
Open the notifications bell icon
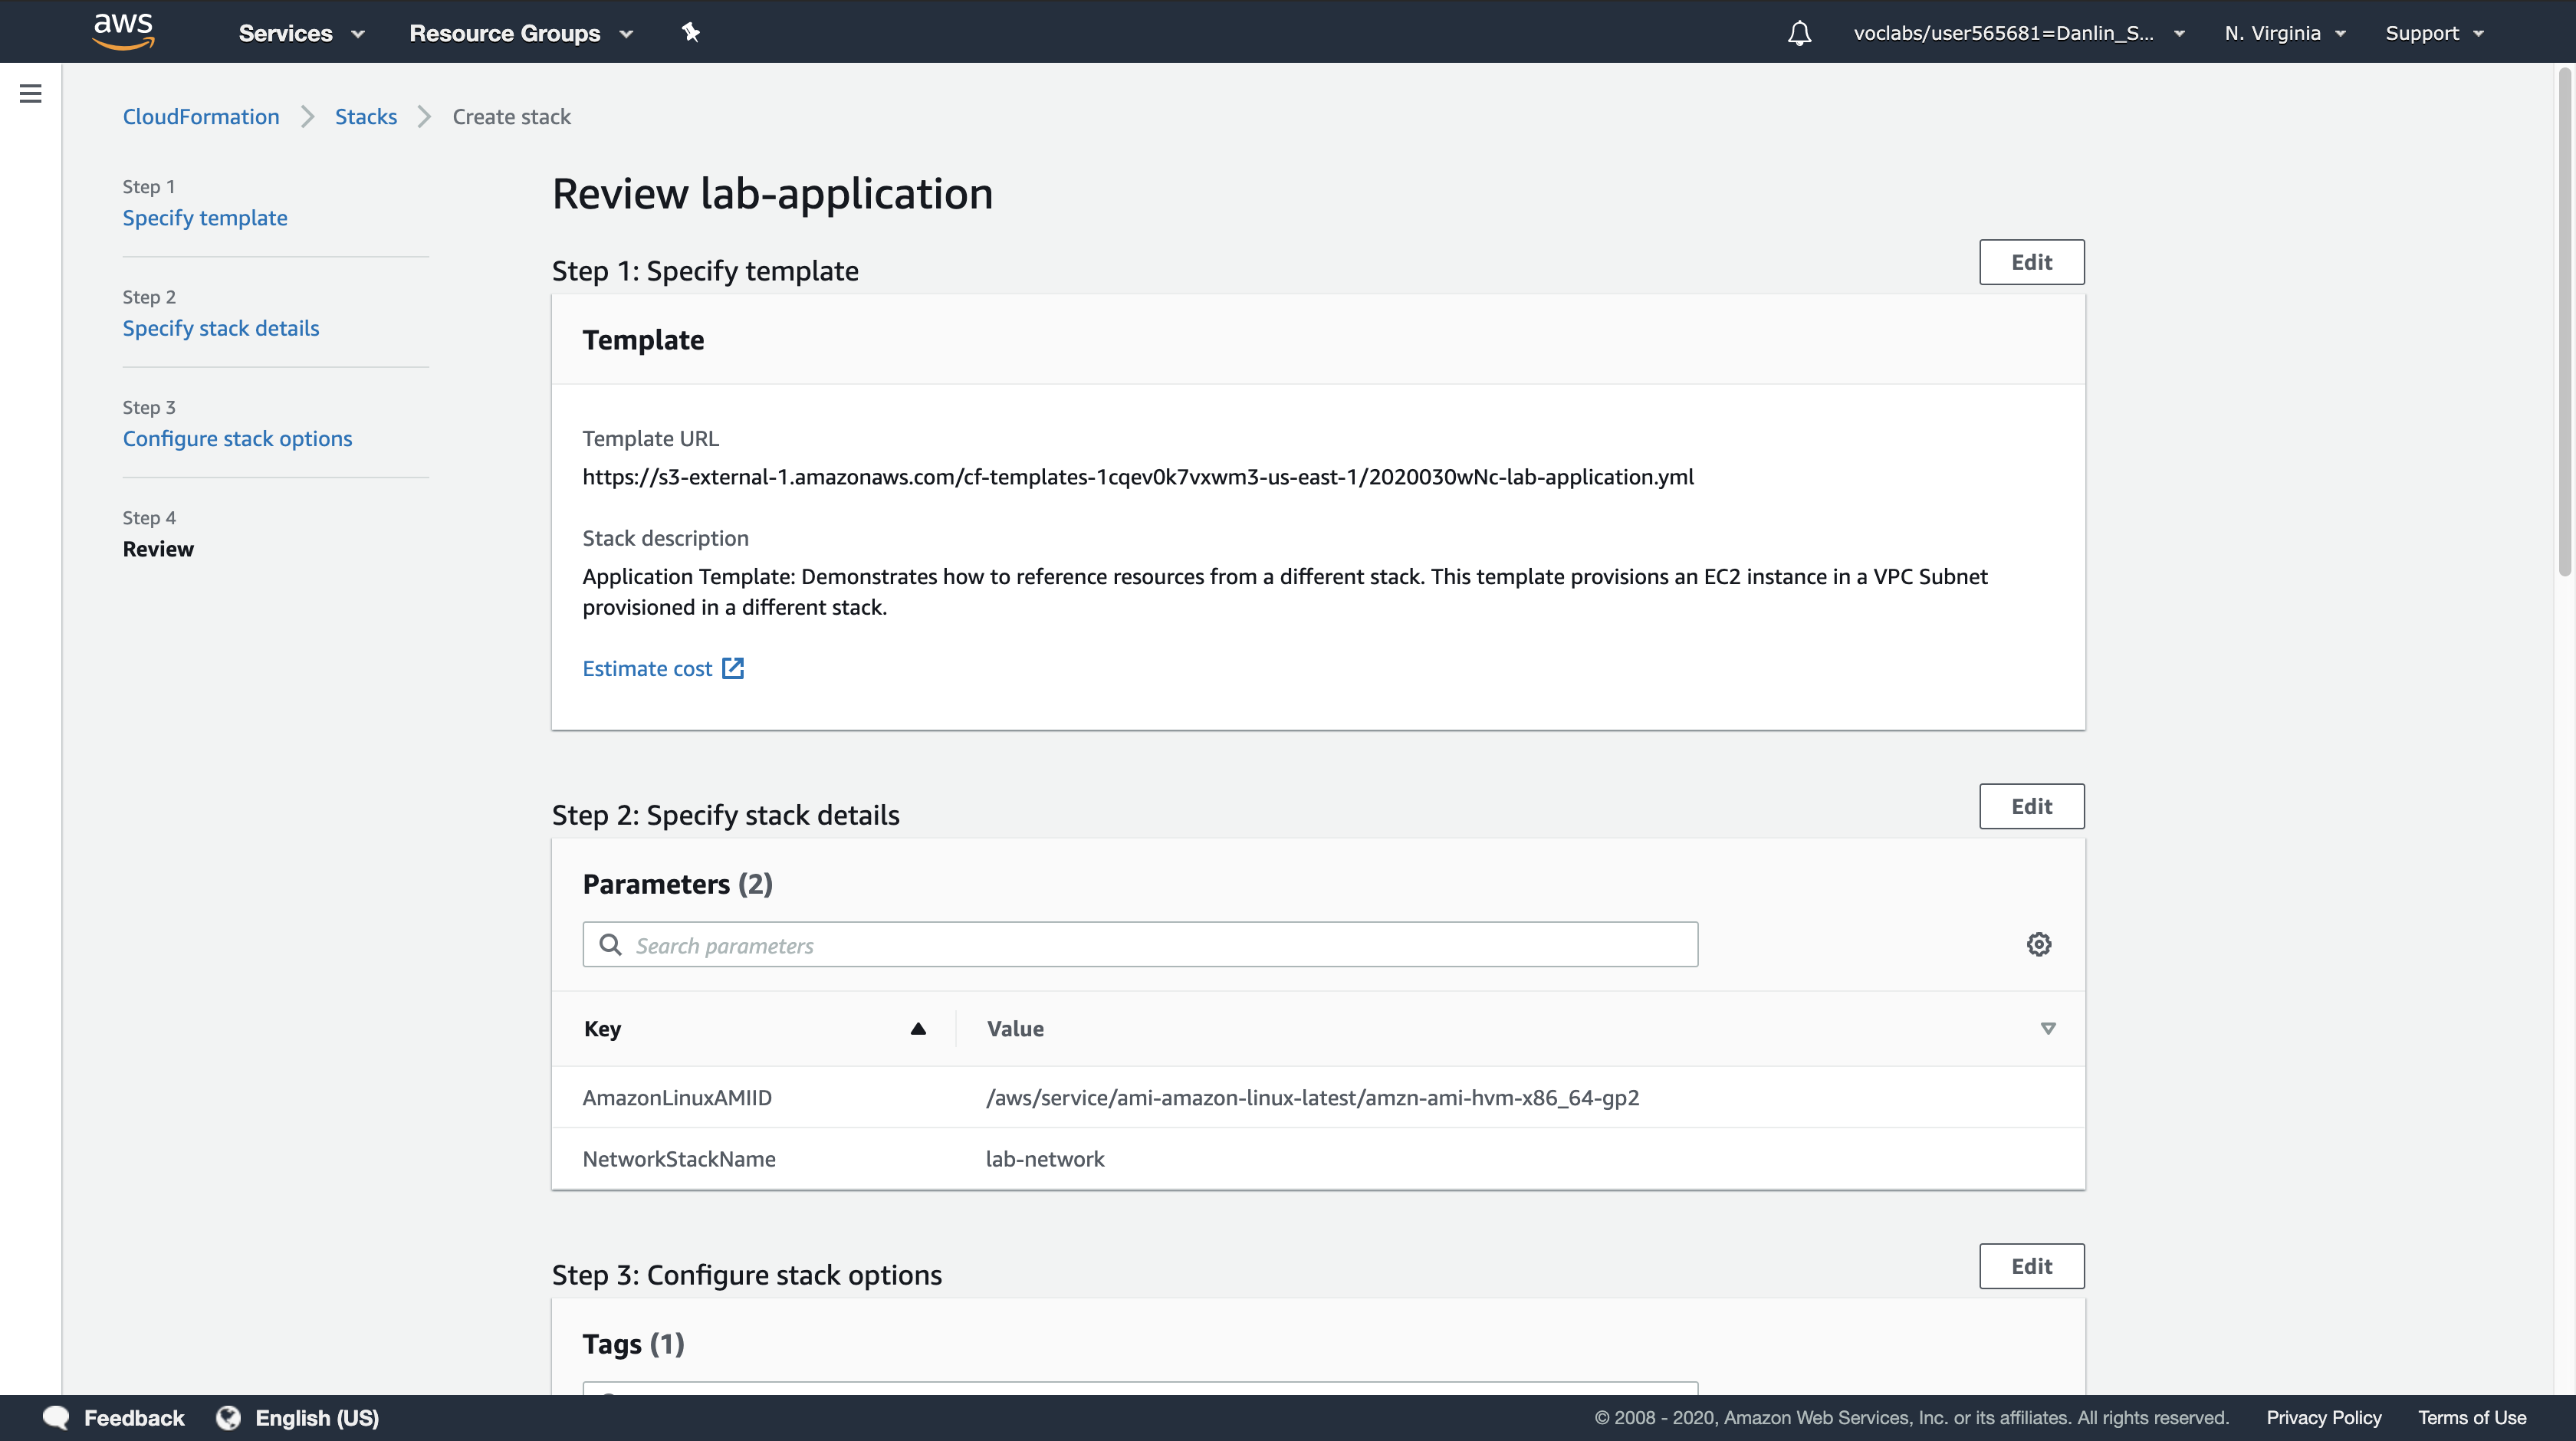coord(1799,33)
